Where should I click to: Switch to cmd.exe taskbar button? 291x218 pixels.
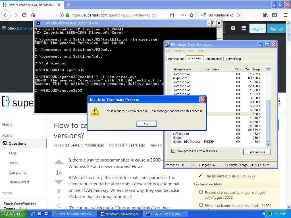pos(166,214)
